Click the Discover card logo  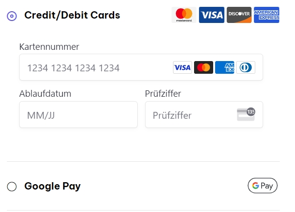239,15
